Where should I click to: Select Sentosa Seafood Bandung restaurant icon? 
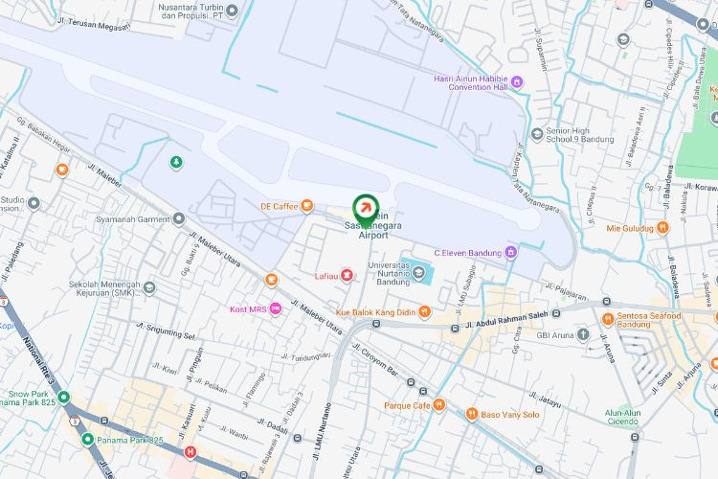608,319
